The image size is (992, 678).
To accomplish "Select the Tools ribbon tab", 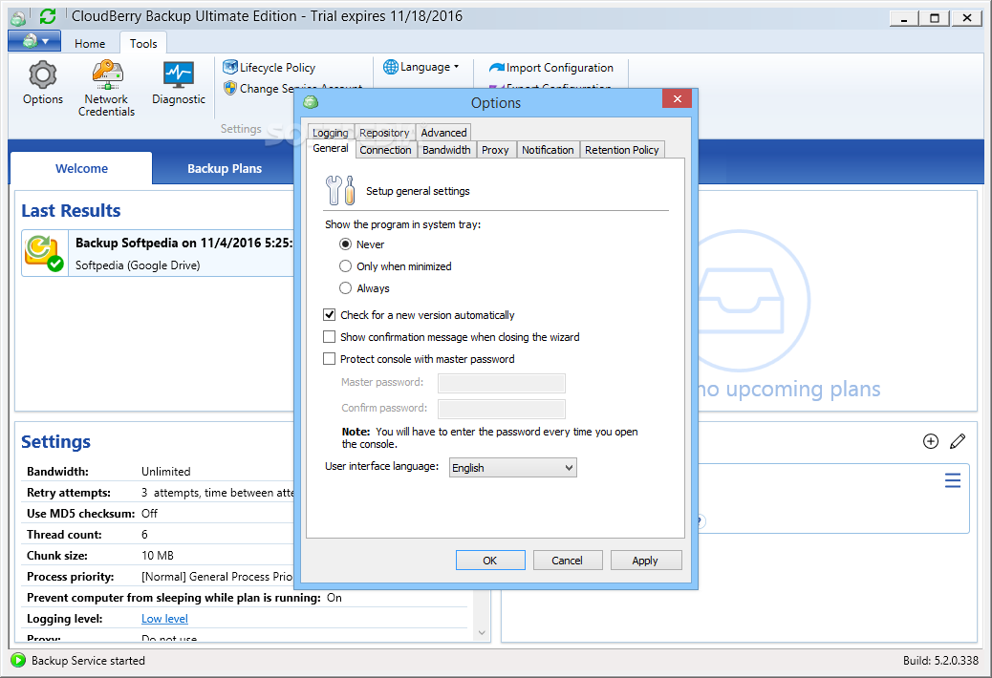I will pyautogui.click(x=143, y=44).
